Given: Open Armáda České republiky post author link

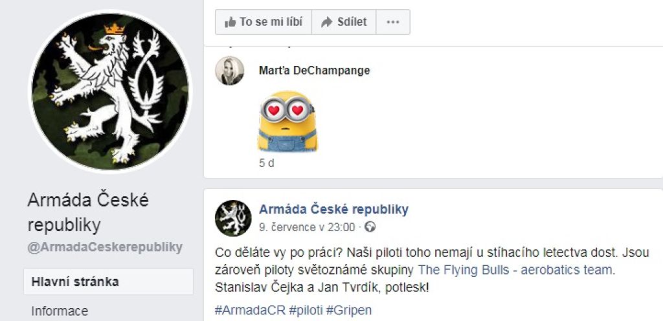Looking at the screenshot, I should [333, 209].
